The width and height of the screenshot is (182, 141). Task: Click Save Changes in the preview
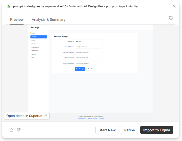click(x=80, y=69)
